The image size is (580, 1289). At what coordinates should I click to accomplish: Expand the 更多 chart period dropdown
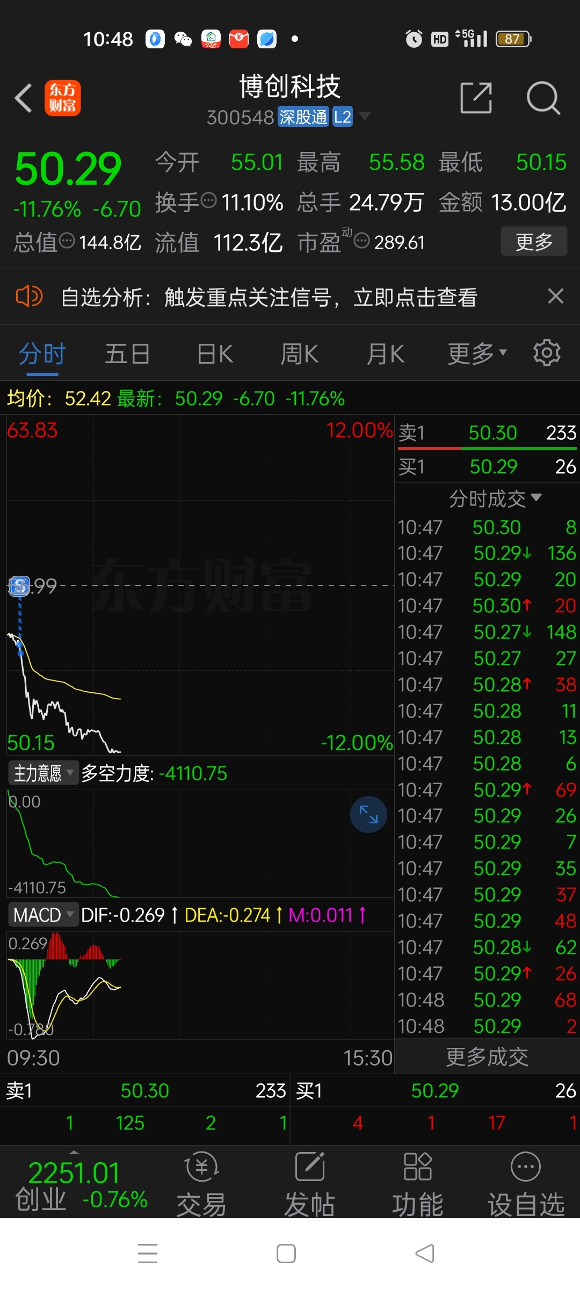pos(477,354)
